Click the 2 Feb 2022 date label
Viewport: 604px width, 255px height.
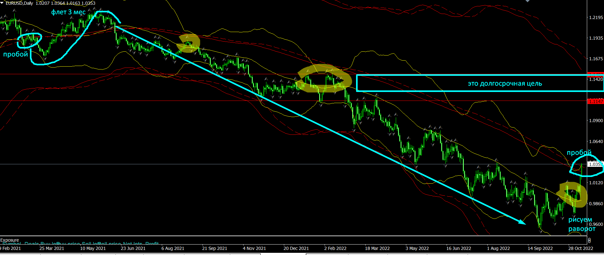tap(335, 248)
